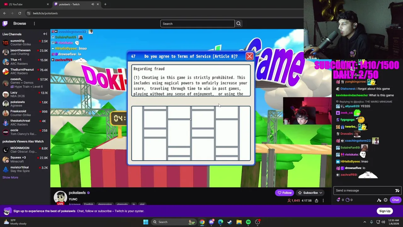Open caseoh_ channel

pyautogui.click(x=25, y=83)
